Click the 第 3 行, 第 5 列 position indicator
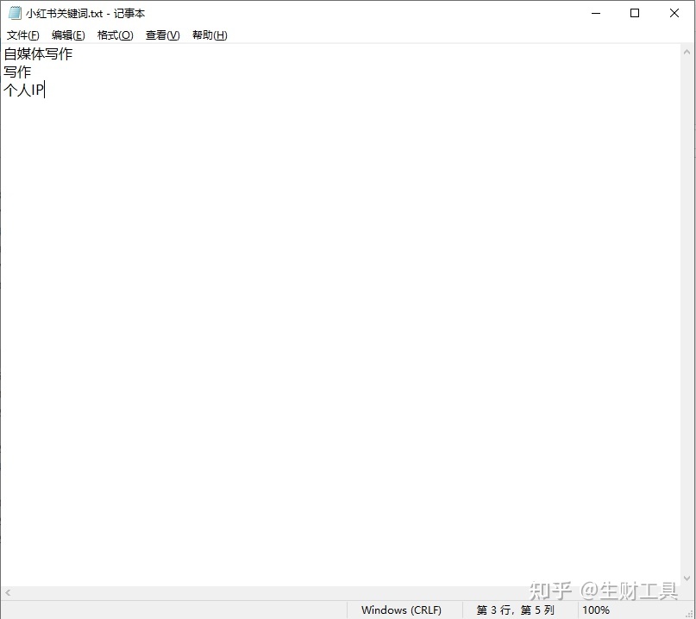The height and width of the screenshot is (619, 696). [515, 610]
